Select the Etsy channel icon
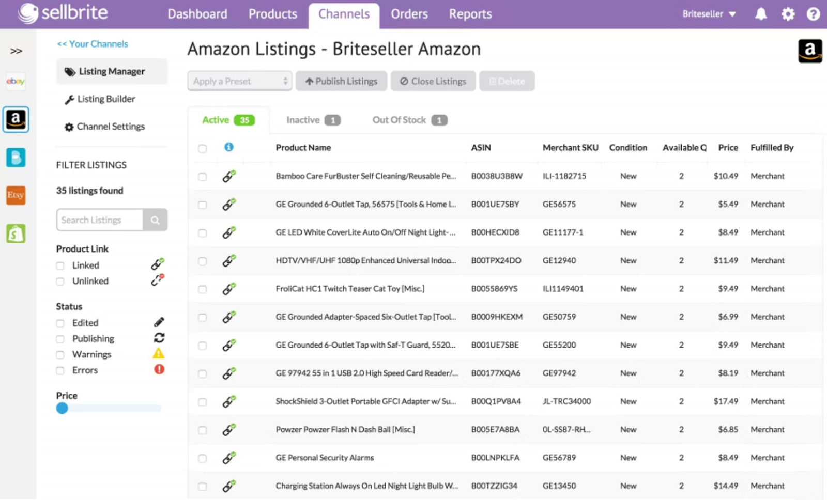The width and height of the screenshot is (827, 500). (x=16, y=195)
